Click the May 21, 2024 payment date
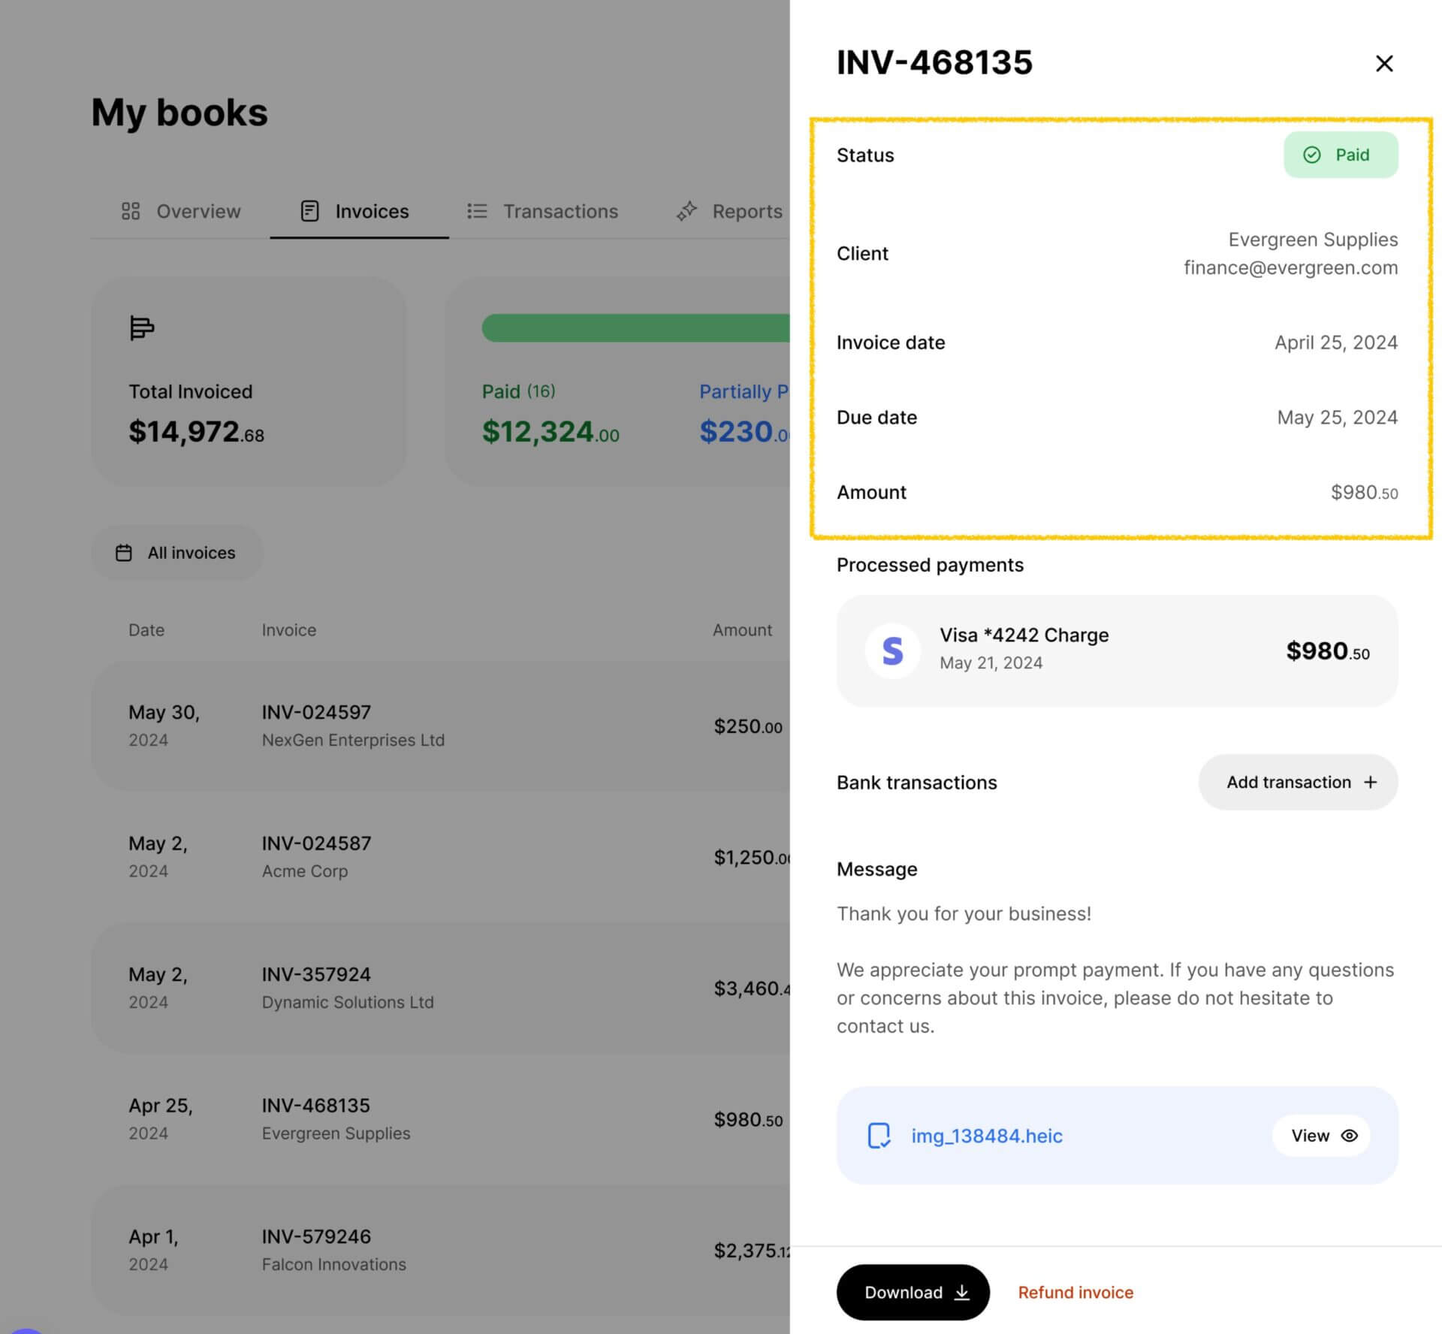The image size is (1442, 1334). point(991,662)
